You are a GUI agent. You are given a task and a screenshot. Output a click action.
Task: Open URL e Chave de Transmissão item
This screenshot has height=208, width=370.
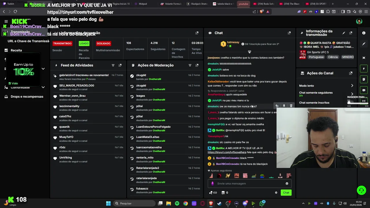28,41
